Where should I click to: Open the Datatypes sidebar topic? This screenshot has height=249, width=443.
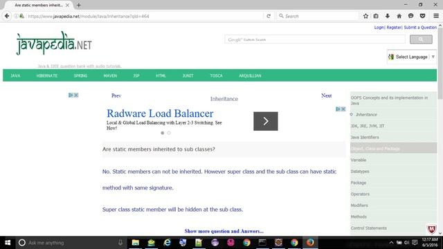point(360,171)
